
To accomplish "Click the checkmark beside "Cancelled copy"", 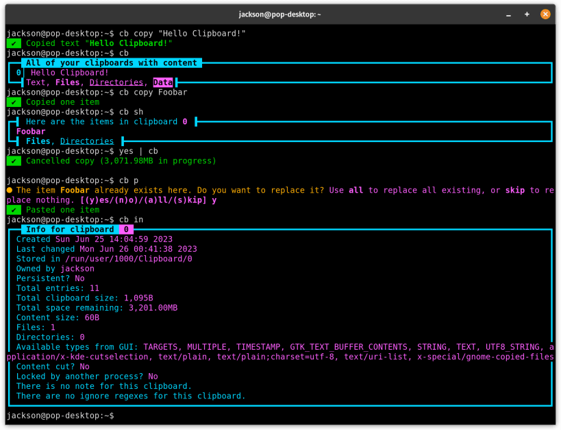I will click(x=14, y=160).
